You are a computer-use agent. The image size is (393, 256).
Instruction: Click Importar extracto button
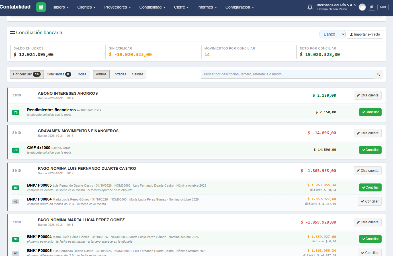[x=365, y=34]
